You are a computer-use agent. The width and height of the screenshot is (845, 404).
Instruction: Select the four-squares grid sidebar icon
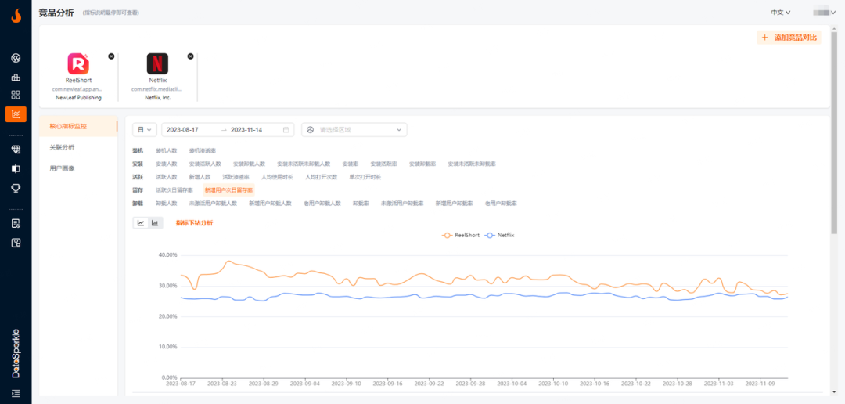point(16,95)
